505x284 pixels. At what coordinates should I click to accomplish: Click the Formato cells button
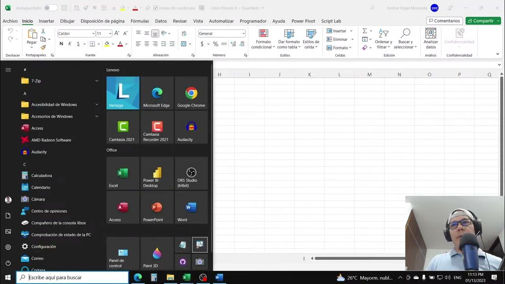point(340,48)
